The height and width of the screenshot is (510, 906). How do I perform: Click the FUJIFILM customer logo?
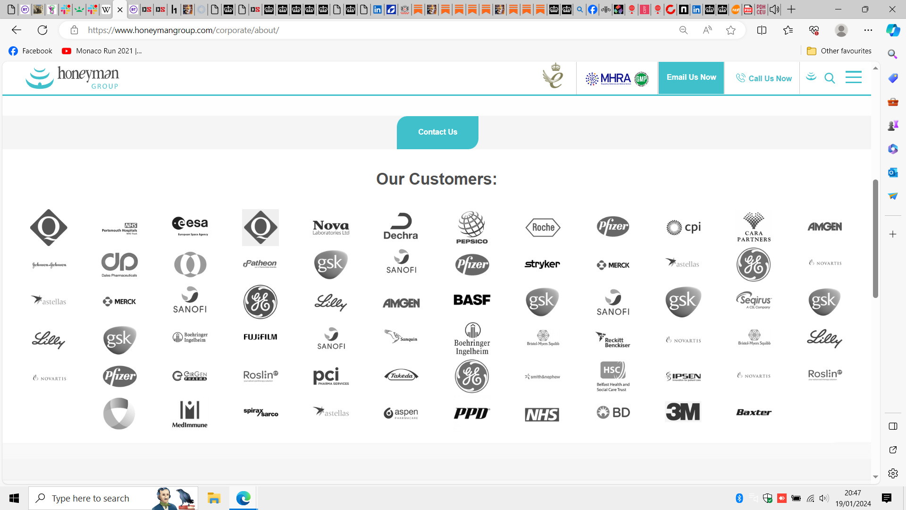click(x=260, y=337)
